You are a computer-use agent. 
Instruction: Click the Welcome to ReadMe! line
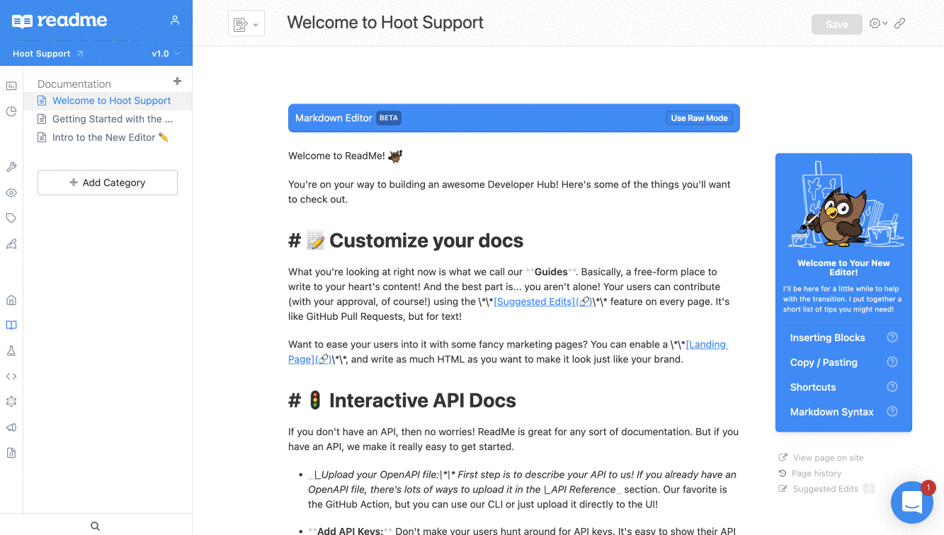pos(346,156)
